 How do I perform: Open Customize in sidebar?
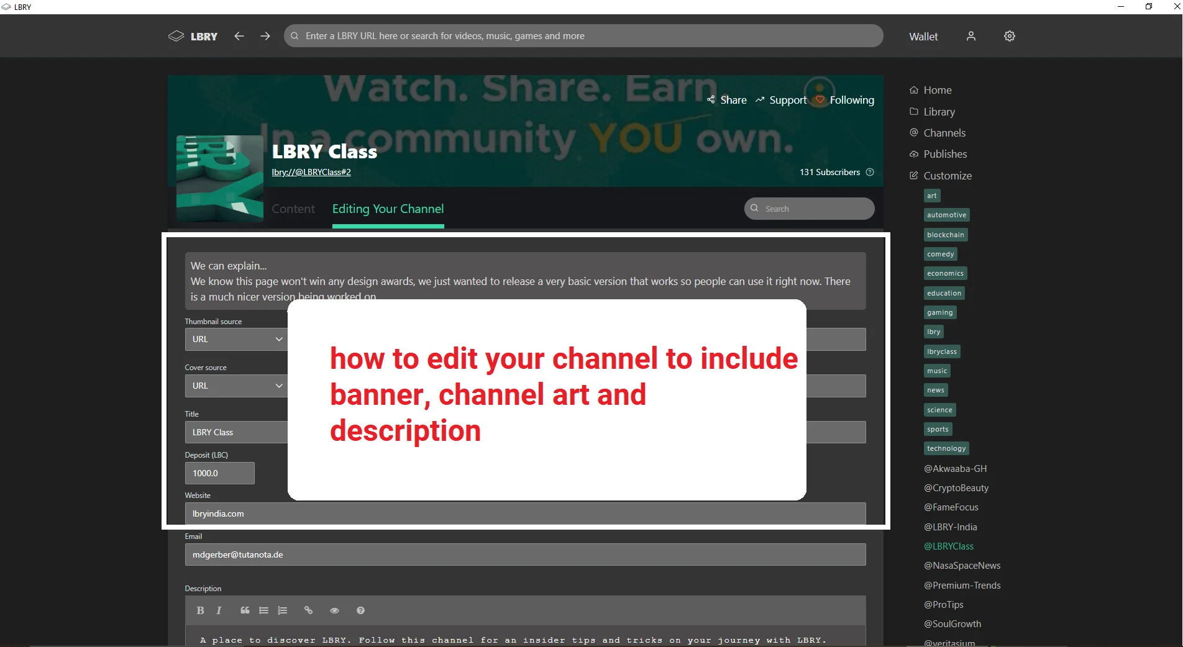pyautogui.click(x=941, y=176)
